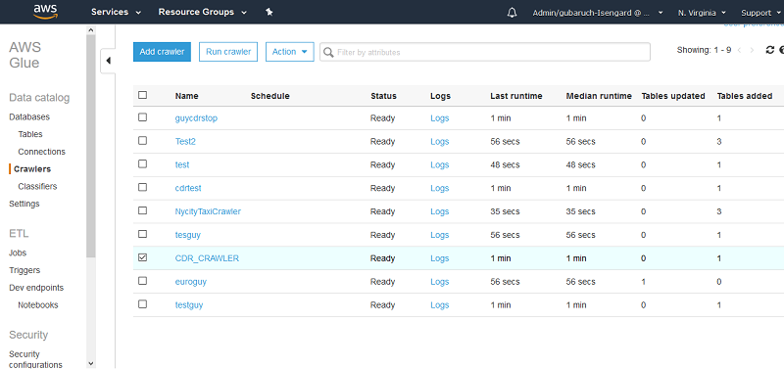Tick the testguy crawler checkbox
This screenshot has width=784, height=369.
pos(142,304)
